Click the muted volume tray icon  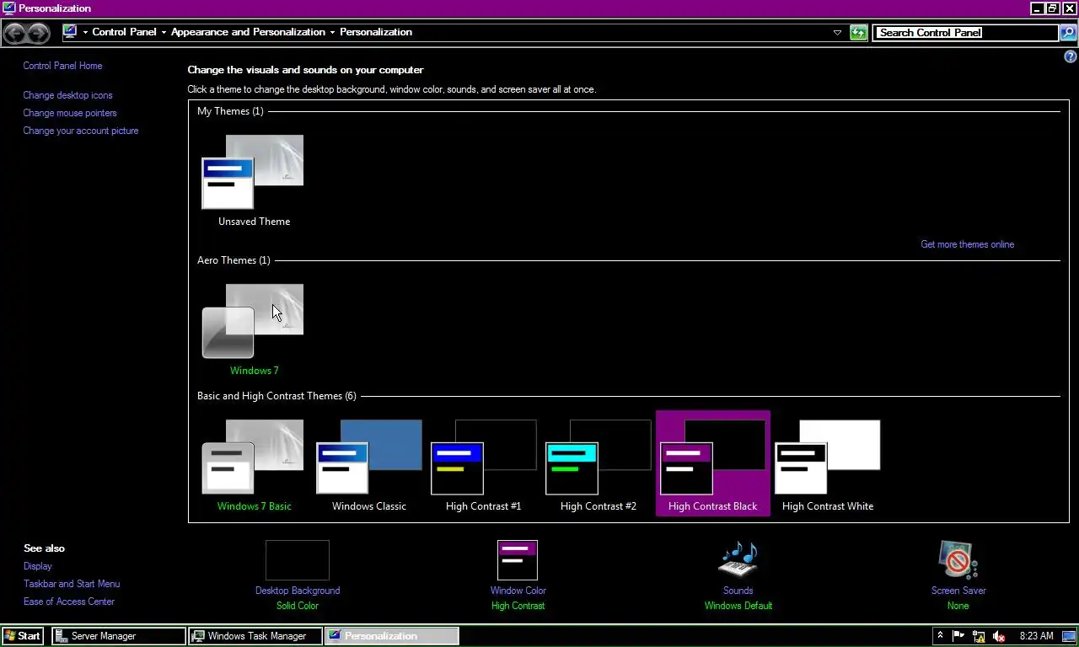pos(999,636)
